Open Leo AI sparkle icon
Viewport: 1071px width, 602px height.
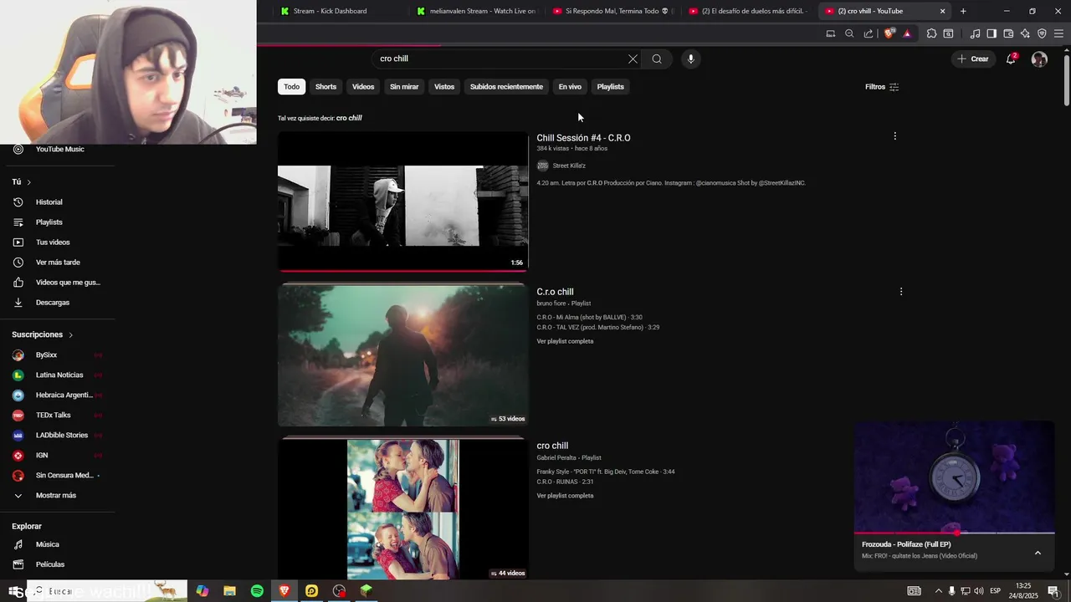[1025, 33]
